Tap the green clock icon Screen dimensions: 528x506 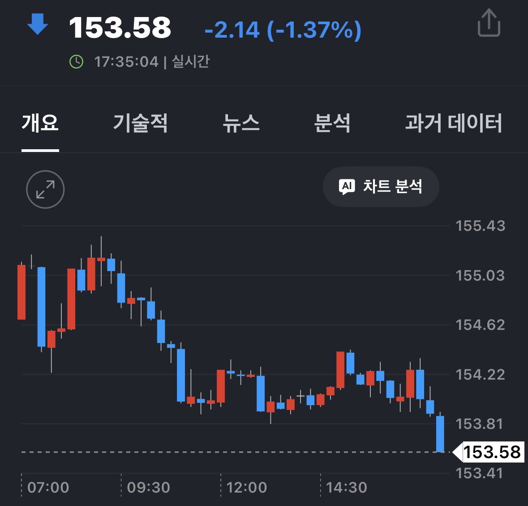point(77,62)
